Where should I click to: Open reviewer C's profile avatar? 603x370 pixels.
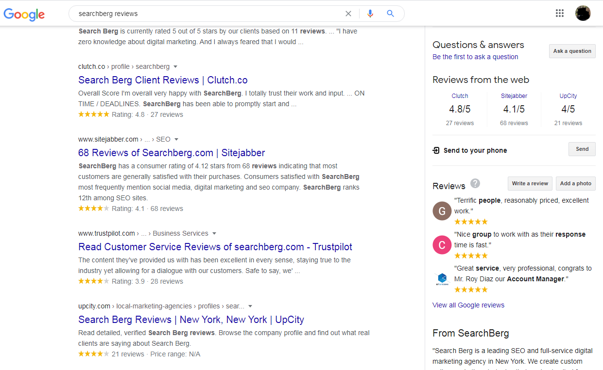click(x=442, y=245)
